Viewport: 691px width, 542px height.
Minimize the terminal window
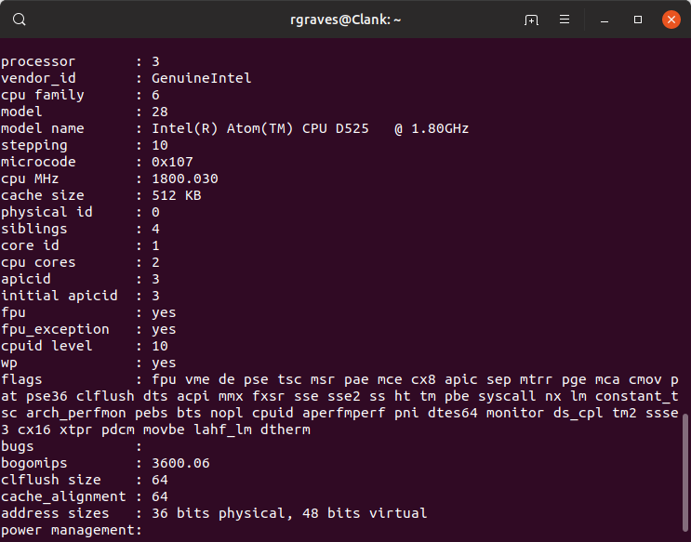(x=605, y=20)
